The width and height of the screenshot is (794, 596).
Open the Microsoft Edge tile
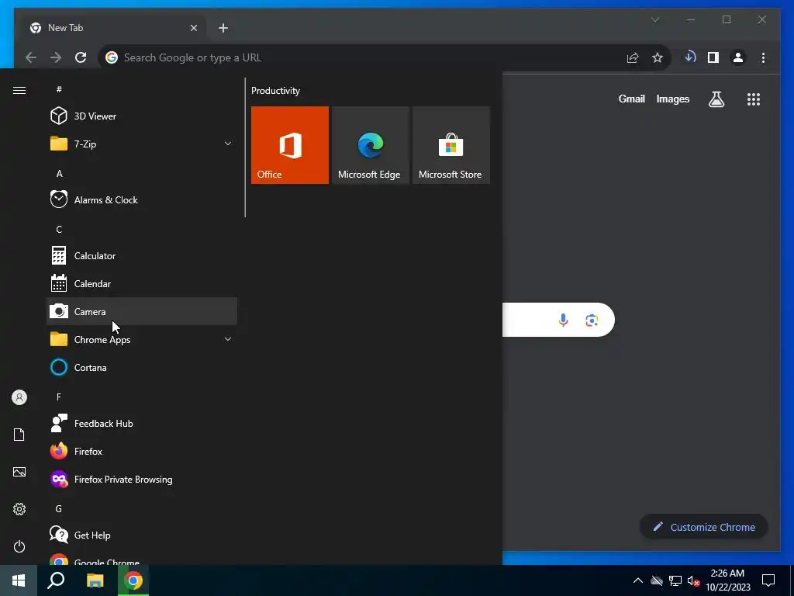(x=370, y=145)
